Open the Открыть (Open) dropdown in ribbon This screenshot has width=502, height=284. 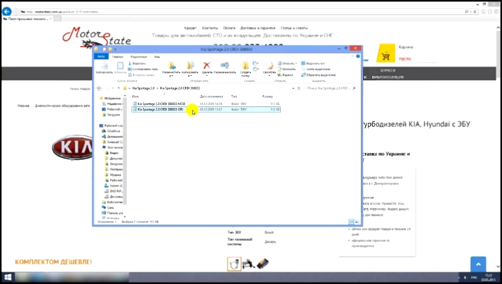[x=287, y=63]
